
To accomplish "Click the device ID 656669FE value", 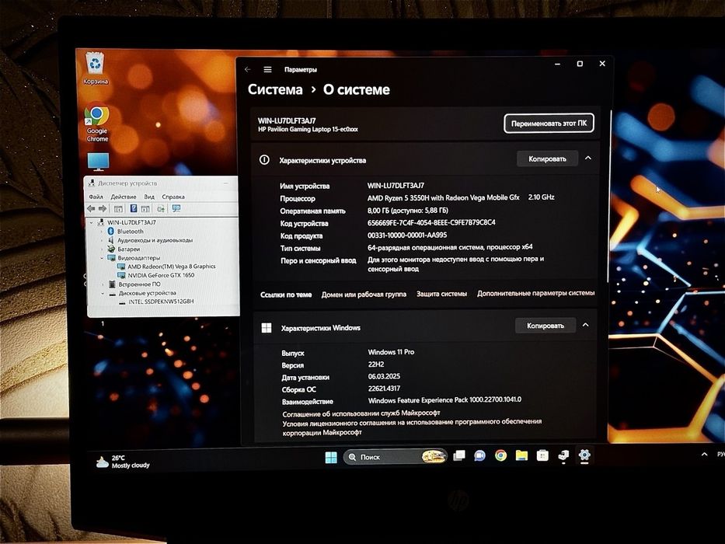I will (431, 222).
